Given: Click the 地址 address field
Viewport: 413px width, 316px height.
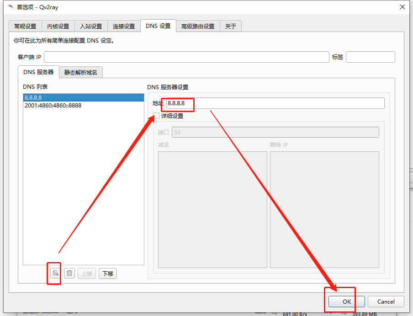Looking at the screenshot, I should point(275,103).
